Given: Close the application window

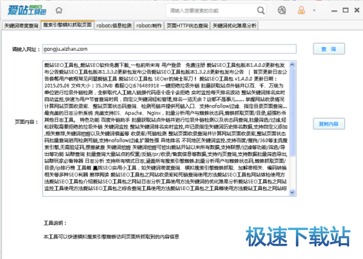Looking at the screenshot, I should click(357, 10).
